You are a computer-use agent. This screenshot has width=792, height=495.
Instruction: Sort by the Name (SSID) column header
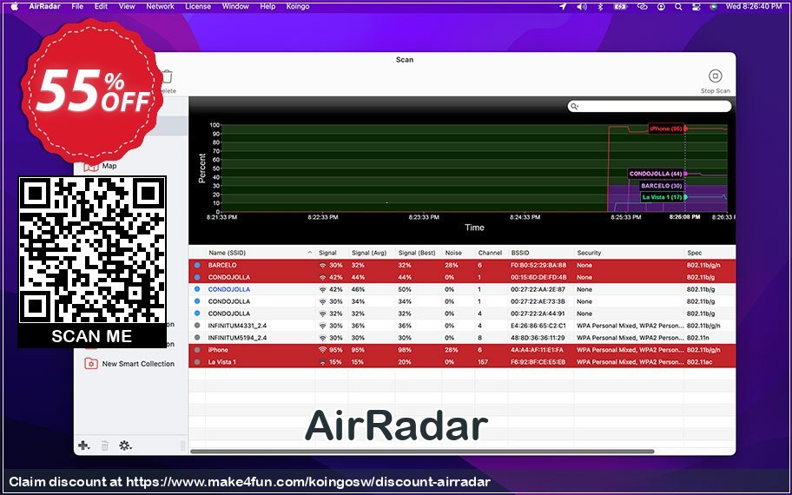pos(227,253)
